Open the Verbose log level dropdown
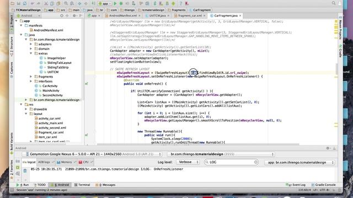The image size is (353, 198). click(x=188, y=162)
